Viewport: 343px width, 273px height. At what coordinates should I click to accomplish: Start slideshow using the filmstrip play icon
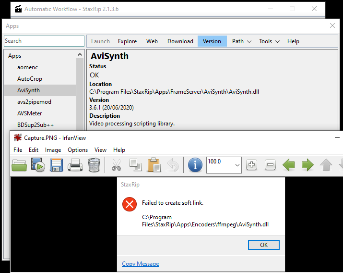pos(38,165)
